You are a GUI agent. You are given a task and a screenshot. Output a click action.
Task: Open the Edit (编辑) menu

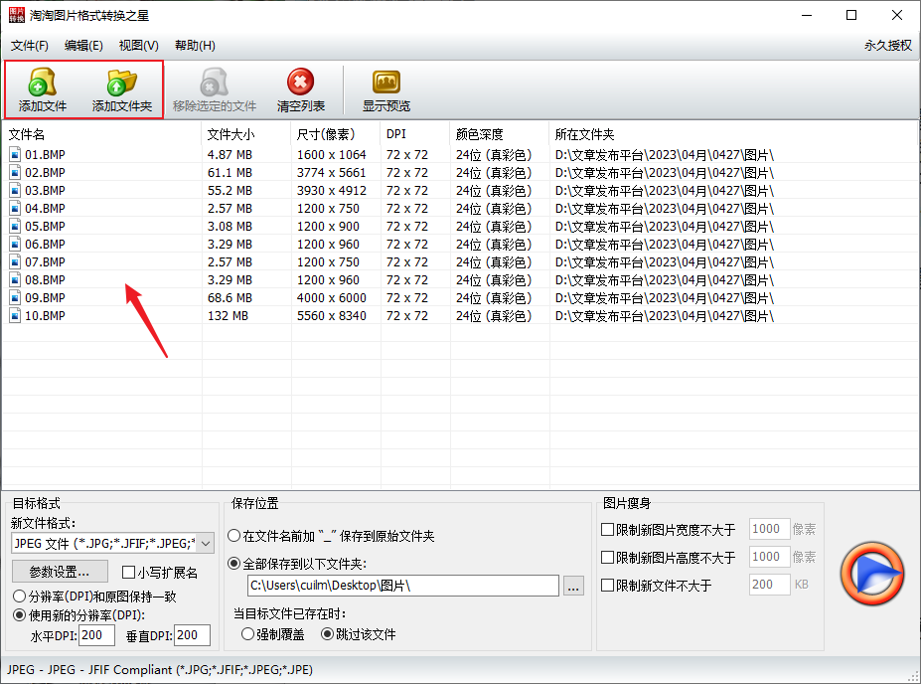tap(83, 46)
